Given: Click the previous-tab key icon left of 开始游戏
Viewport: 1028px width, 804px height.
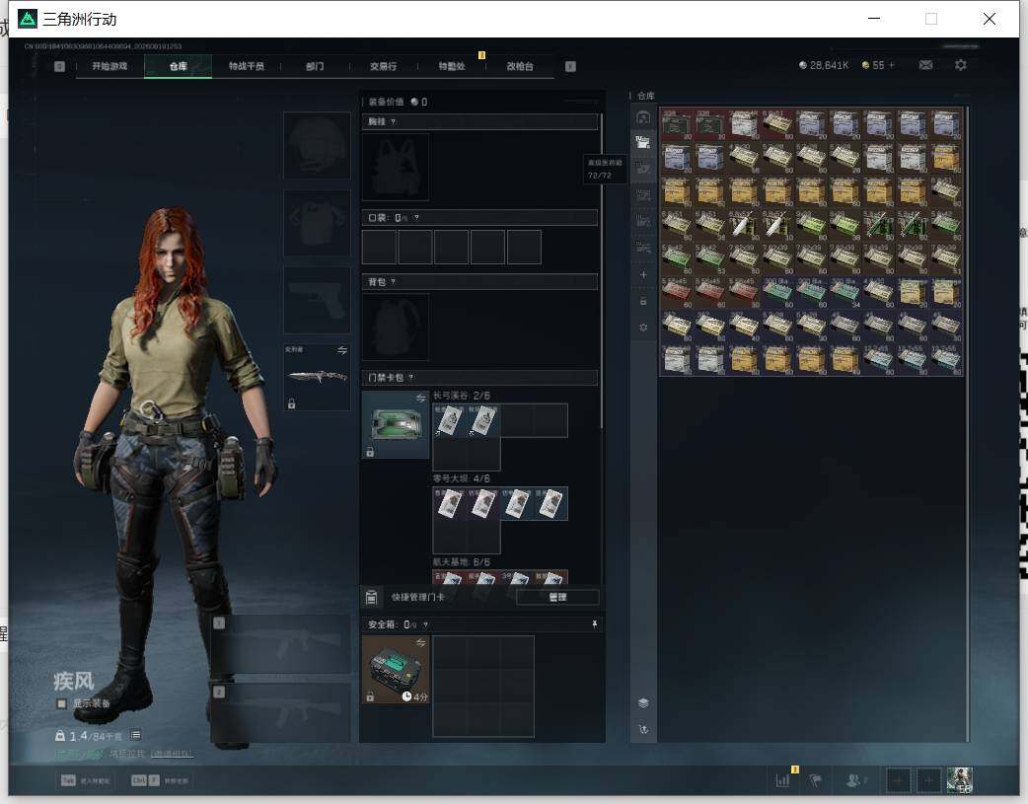Looking at the screenshot, I should tap(59, 66).
